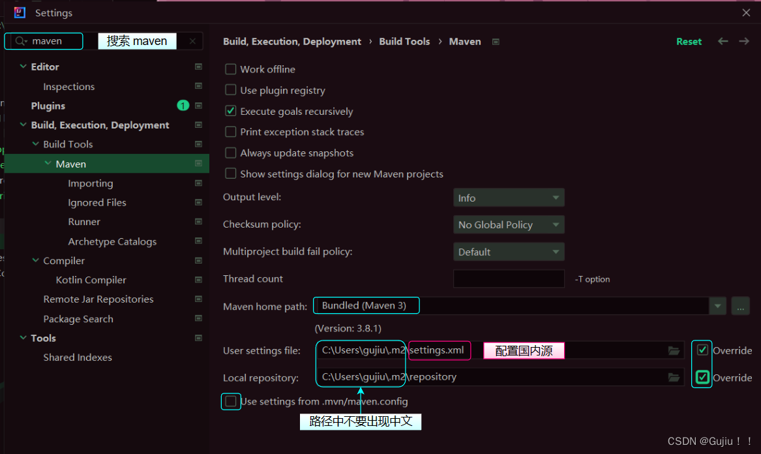Click the User settings file path field
This screenshot has width=761, height=454.
(x=500, y=350)
